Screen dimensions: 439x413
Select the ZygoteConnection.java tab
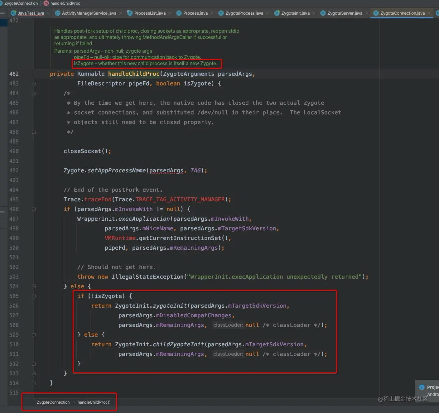(x=402, y=13)
